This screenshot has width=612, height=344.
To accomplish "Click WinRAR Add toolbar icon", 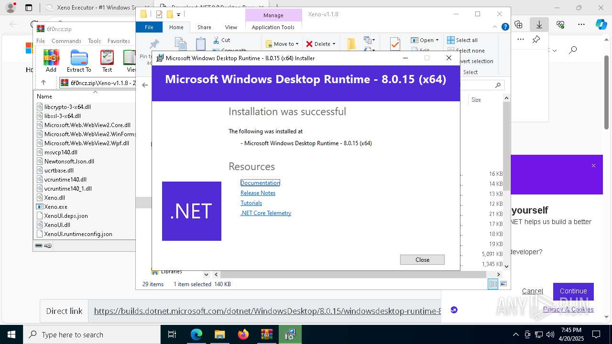I will (x=51, y=61).
